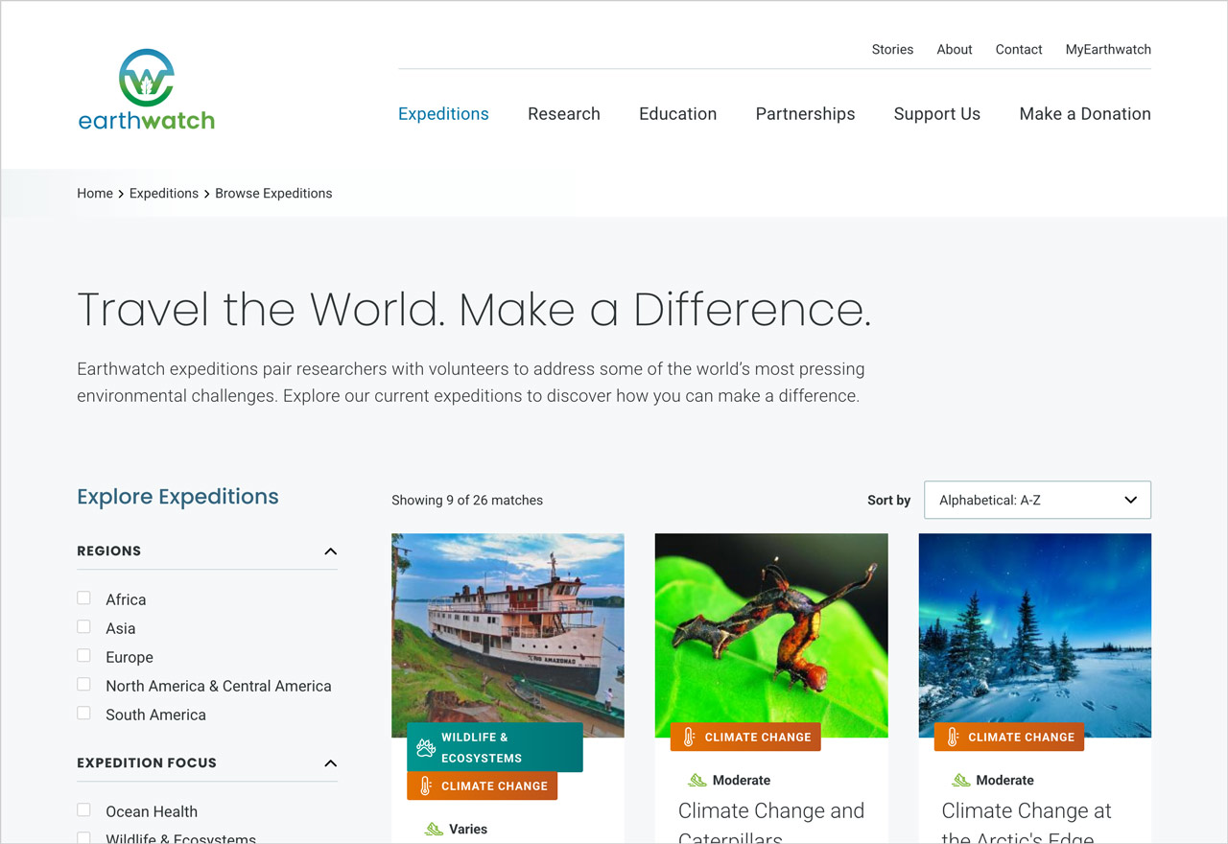
Task: Click Home in the breadcrumb
Action: coord(95,193)
